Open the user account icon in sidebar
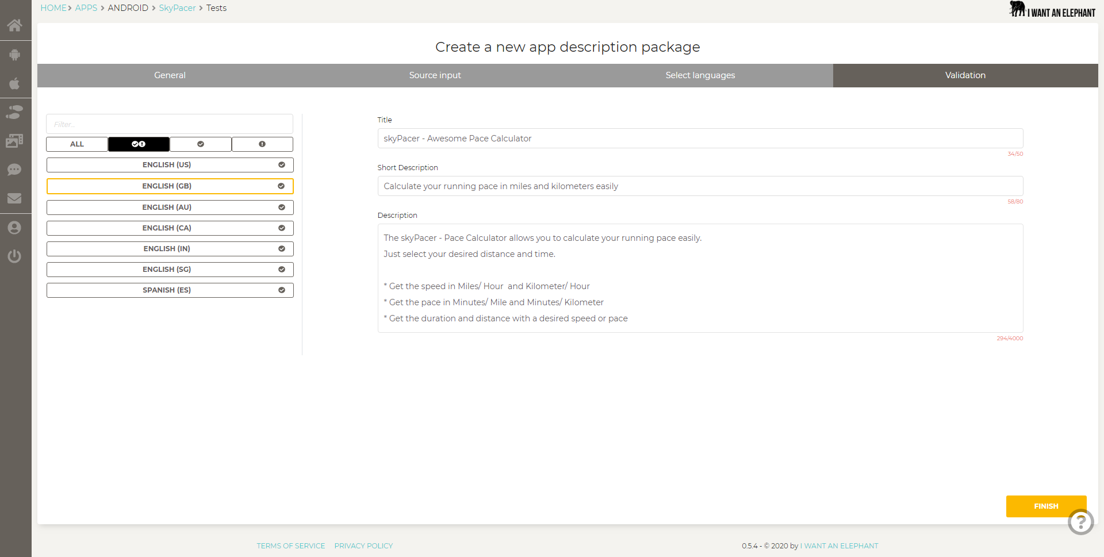This screenshot has width=1104, height=557. [x=16, y=228]
